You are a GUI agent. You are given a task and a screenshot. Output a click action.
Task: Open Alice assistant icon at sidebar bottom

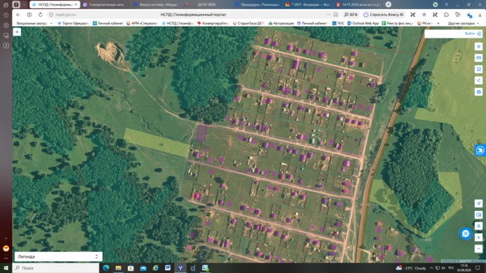pos(6,249)
